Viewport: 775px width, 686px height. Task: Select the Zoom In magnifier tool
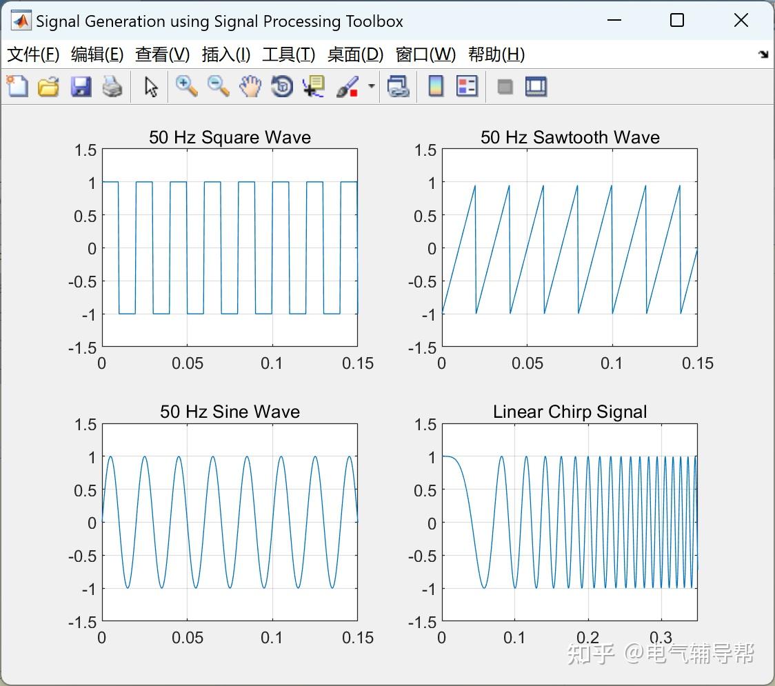coord(186,86)
